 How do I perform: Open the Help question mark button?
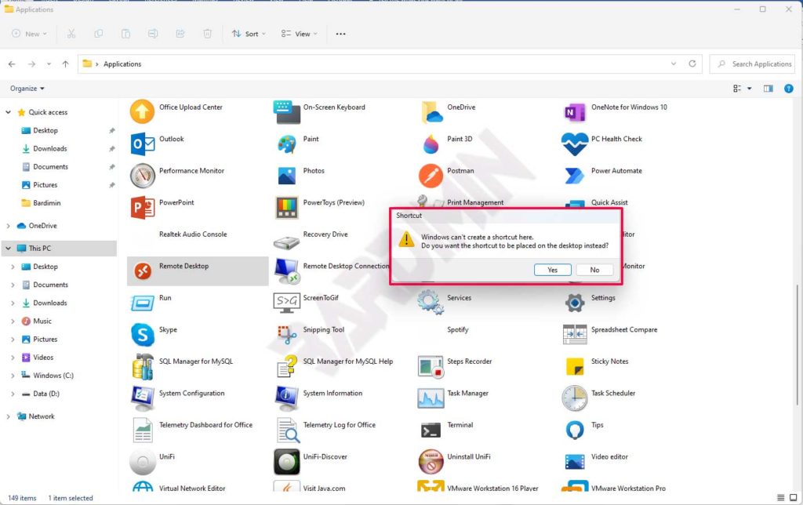point(789,89)
